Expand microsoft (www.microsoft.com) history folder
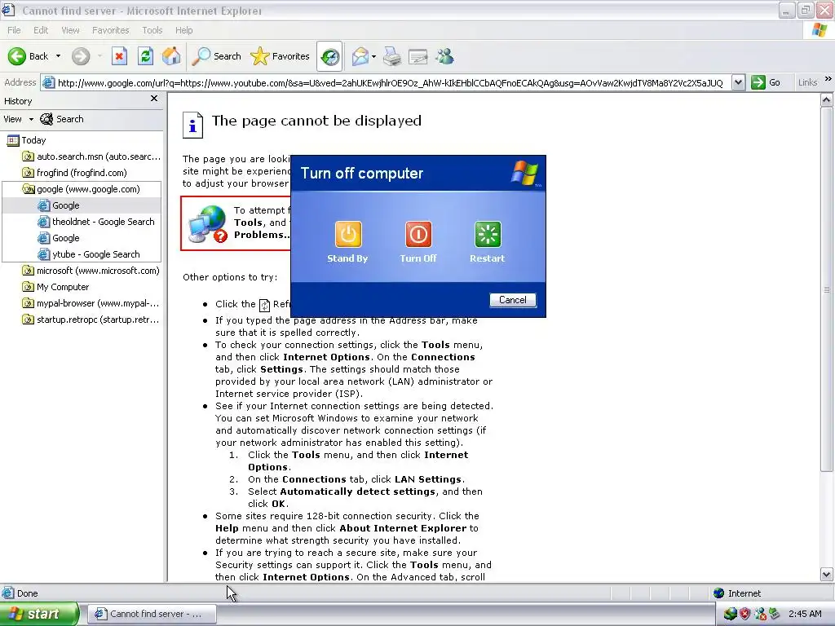Viewport: 835px width, 626px height. click(91, 271)
